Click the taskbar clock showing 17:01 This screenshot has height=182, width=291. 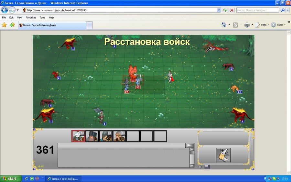pos(285,179)
